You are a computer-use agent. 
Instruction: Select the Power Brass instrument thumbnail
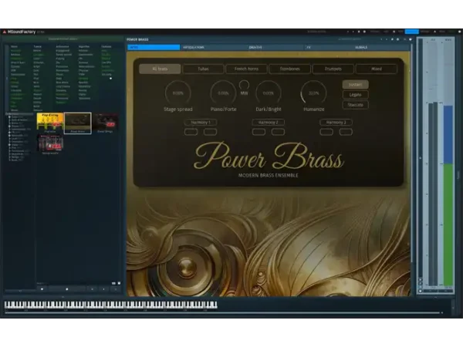78,123
